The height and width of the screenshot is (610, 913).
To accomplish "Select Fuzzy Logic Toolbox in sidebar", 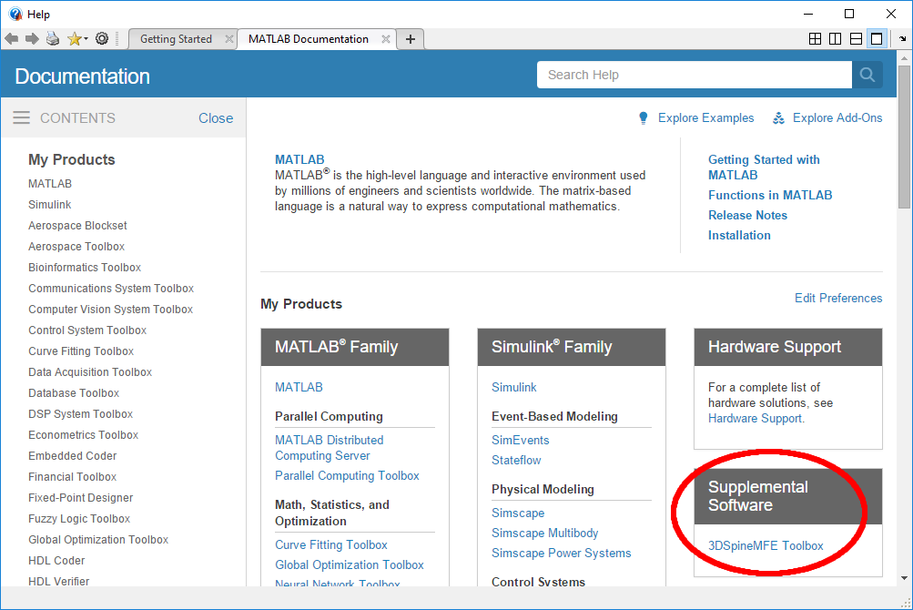I will point(79,519).
